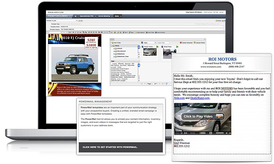Open the Promotions & Media menu
The width and height of the screenshot is (274, 164).
(x=59, y=16)
